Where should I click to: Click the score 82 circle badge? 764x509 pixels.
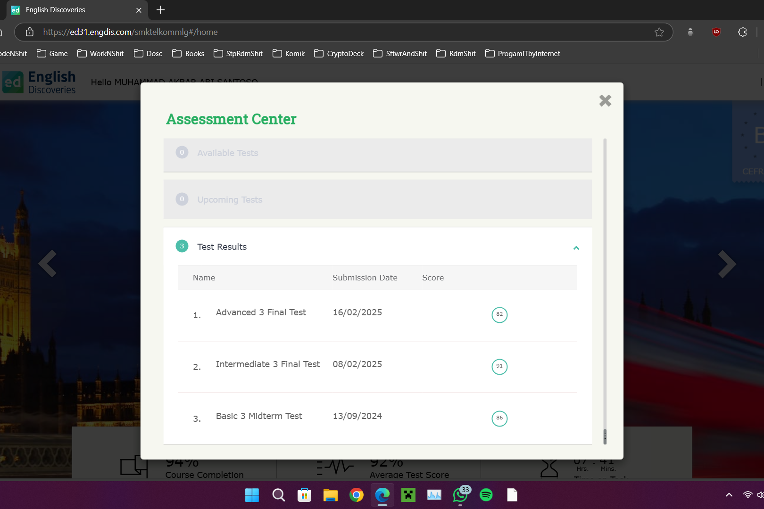click(x=499, y=315)
